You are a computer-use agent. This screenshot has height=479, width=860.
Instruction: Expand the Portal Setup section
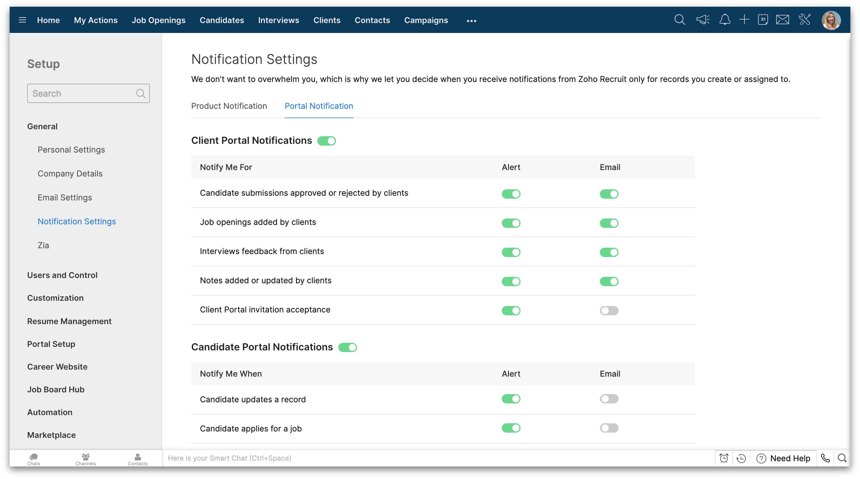[x=51, y=344]
